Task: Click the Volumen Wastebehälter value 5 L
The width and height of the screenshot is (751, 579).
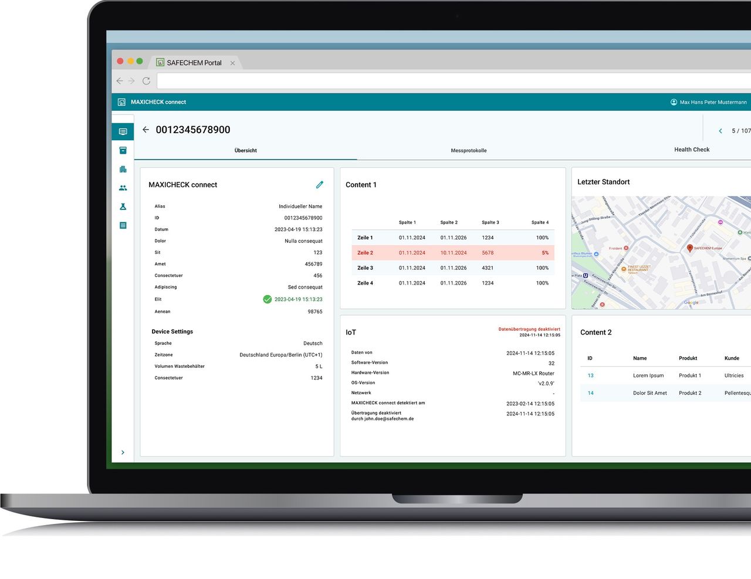Action: 319,367
